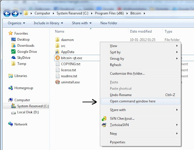Image resolution: width=194 pixels, height=150 pixels.
Task: Choose Properties from context menu
Action: tap(141, 142)
